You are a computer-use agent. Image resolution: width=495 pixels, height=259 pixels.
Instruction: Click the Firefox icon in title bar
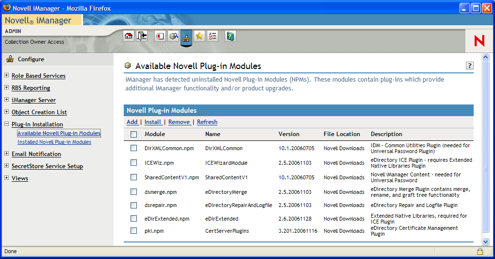7,8
